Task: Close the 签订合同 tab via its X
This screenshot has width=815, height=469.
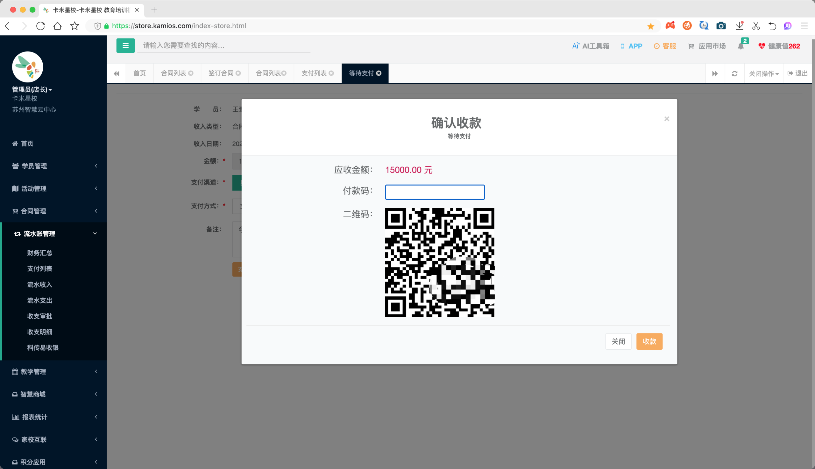Action: tap(238, 73)
